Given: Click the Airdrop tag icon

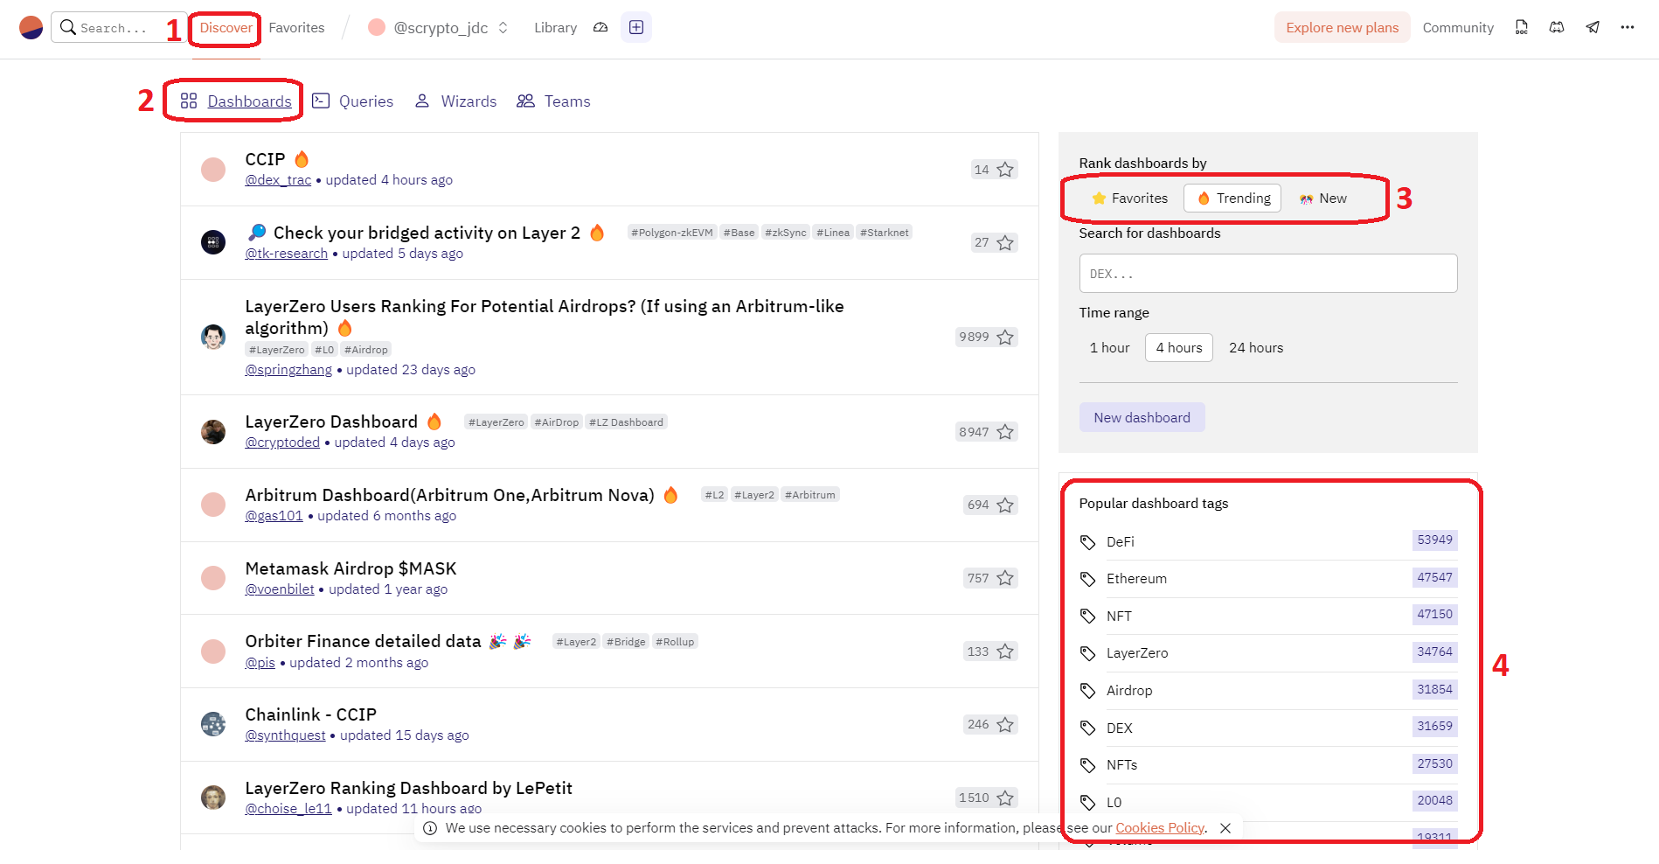Looking at the screenshot, I should tap(1087, 691).
